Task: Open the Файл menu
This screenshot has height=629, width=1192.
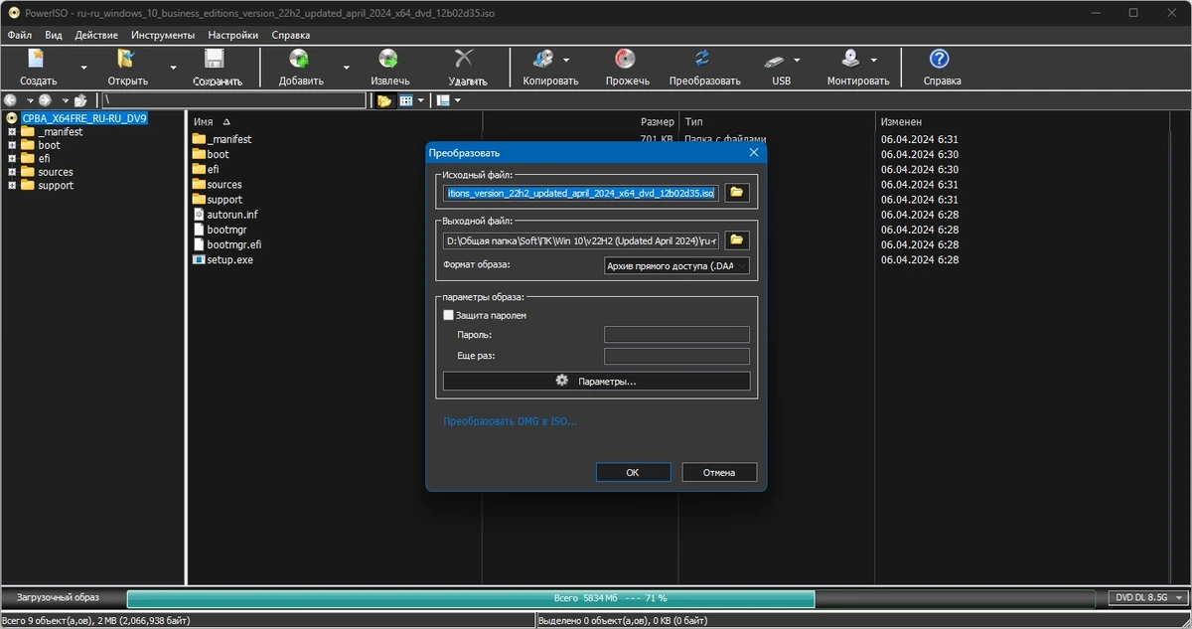Action: click(19, 35)
